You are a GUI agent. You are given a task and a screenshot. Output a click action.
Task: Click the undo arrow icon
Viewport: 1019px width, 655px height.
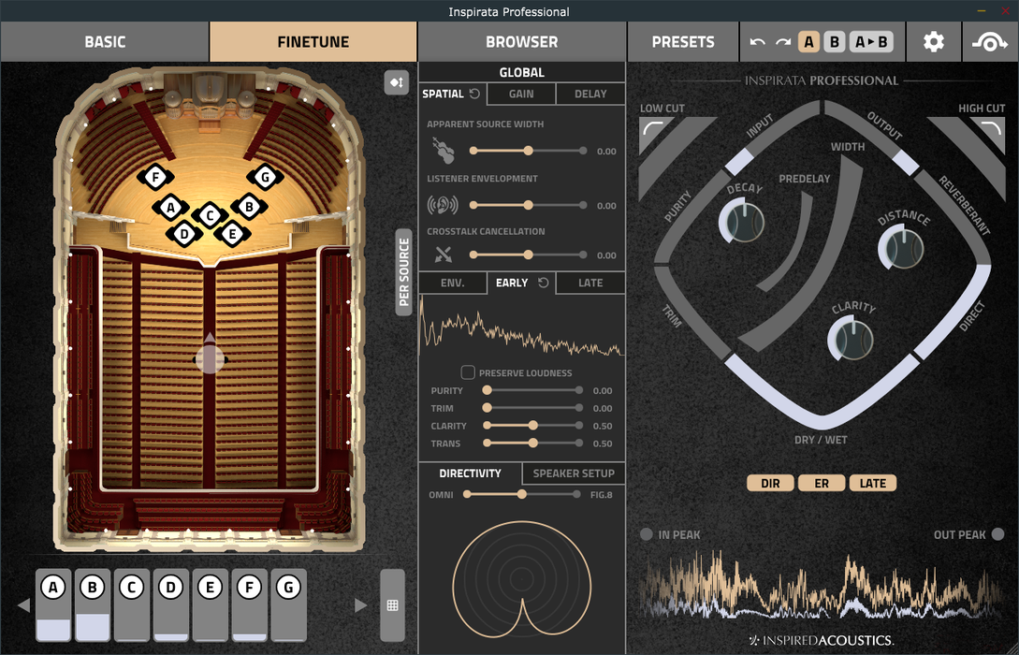click(758, 42)
